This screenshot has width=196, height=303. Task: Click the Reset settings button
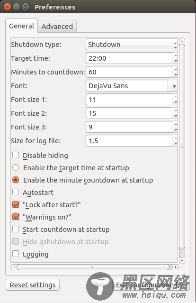point(33,285)
